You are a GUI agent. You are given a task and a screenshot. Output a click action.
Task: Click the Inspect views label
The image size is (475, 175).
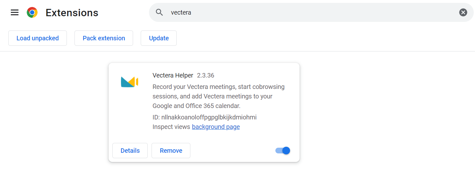click(171, 127)
